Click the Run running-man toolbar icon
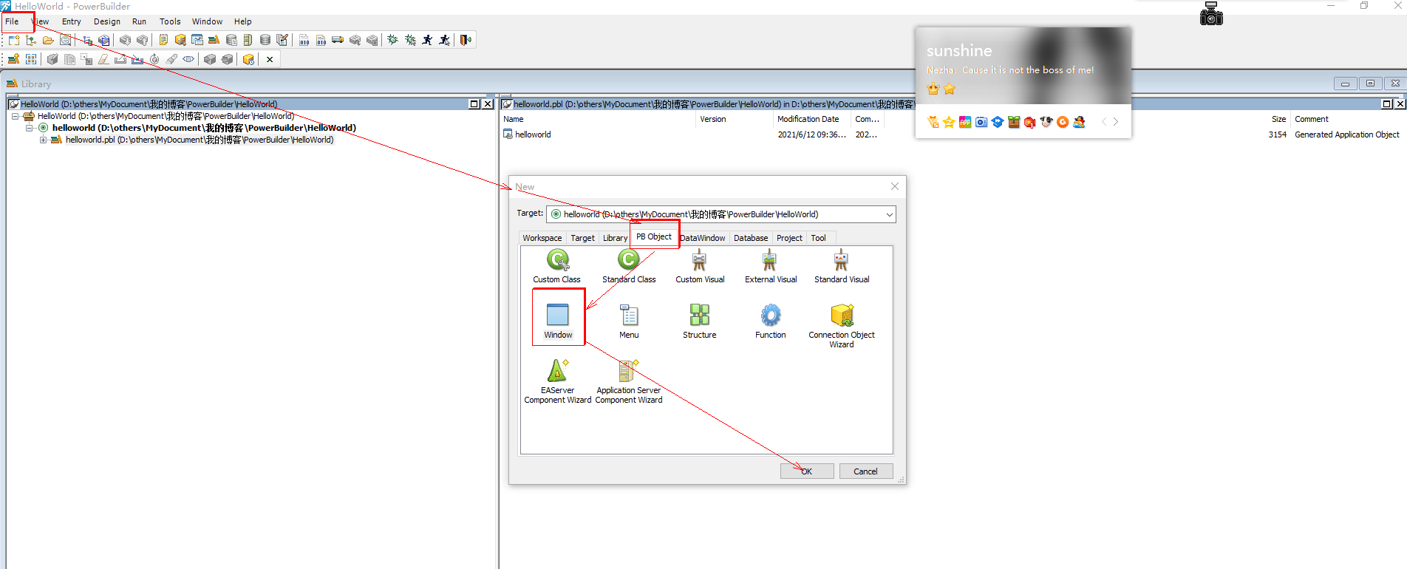The image size is (1407, 569). (x=427, y=40)
